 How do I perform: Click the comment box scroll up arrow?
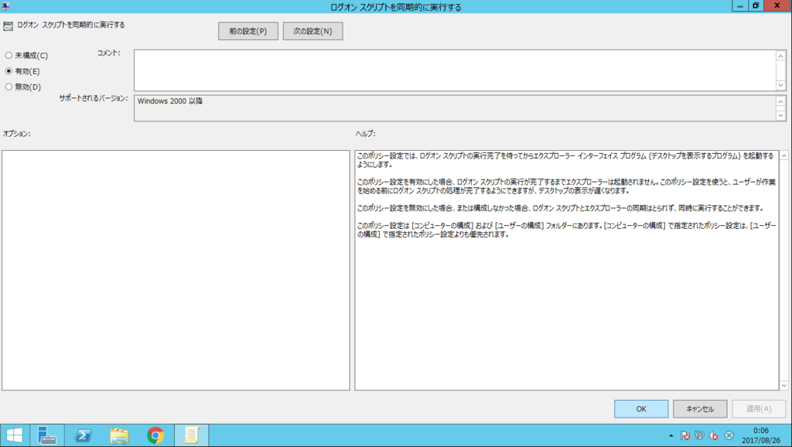point(780,56)
